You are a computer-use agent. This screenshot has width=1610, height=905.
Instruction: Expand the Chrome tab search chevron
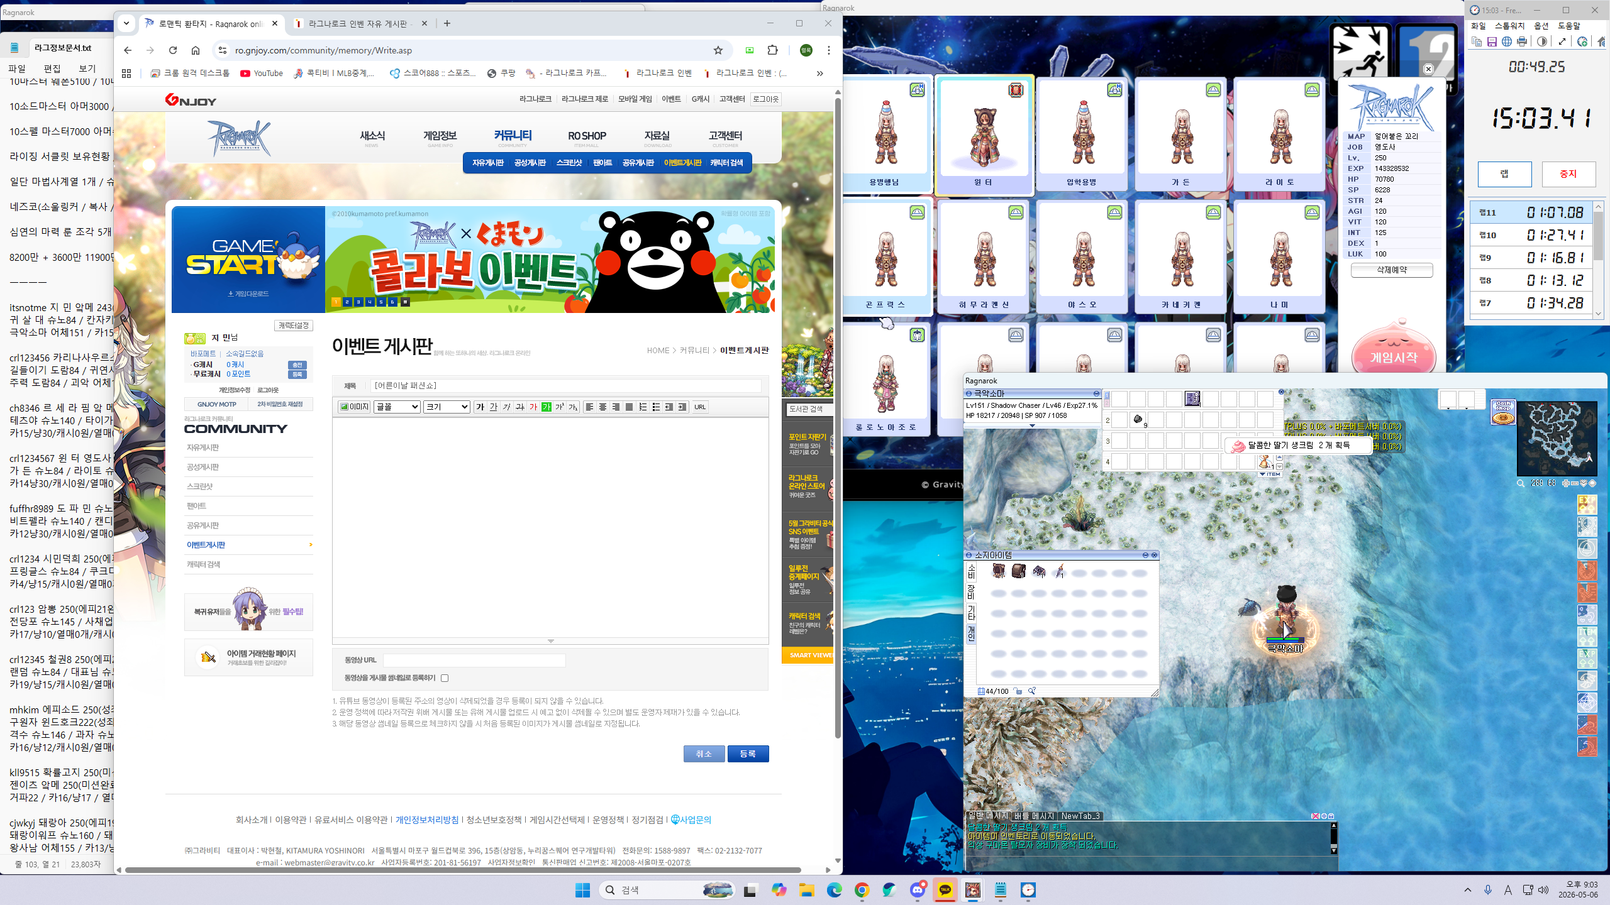pyautogui.click(x=126, y=24)
